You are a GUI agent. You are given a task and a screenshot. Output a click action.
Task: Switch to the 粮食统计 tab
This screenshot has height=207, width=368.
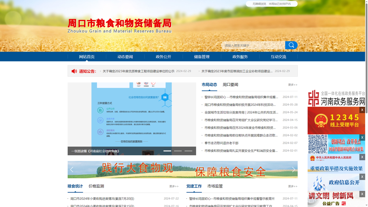pos(75,186)
